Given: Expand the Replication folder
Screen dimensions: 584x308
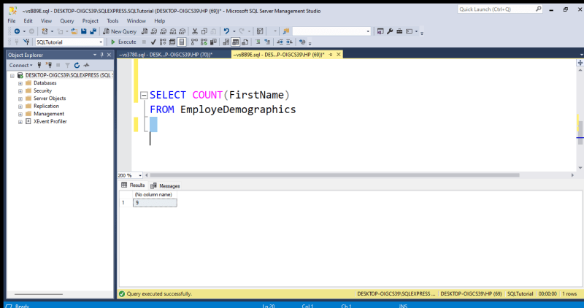Looking at the screenshot, I should click(x=20, y=107).
